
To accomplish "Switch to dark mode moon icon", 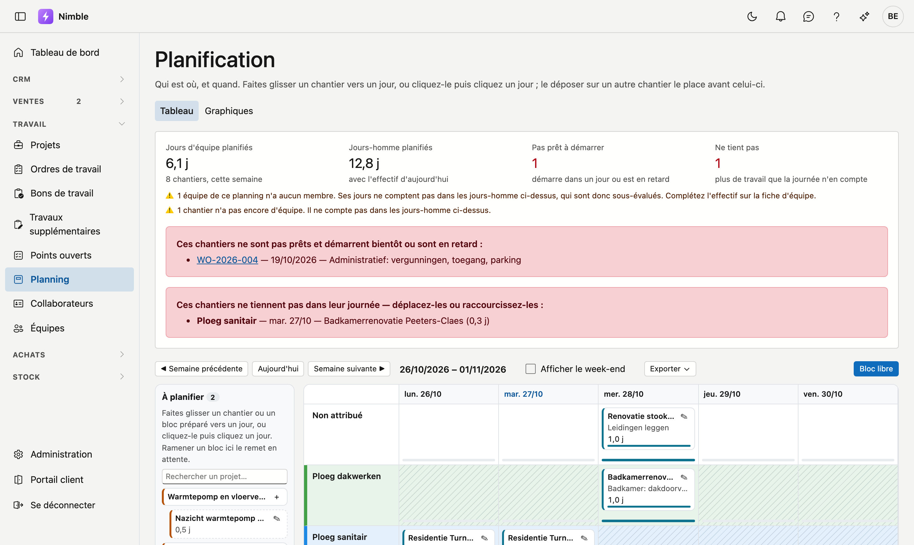I will click(x=752, y=16).
